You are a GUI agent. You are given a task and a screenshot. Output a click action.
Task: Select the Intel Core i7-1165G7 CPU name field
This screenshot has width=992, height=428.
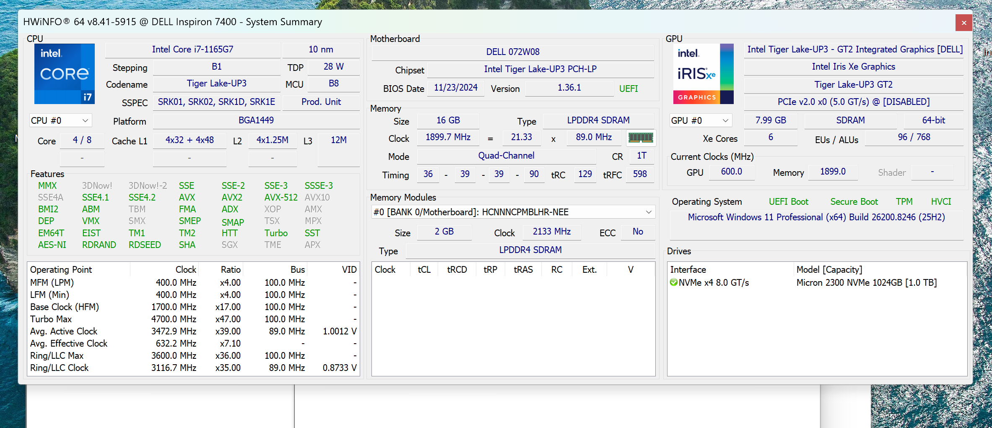192,50
